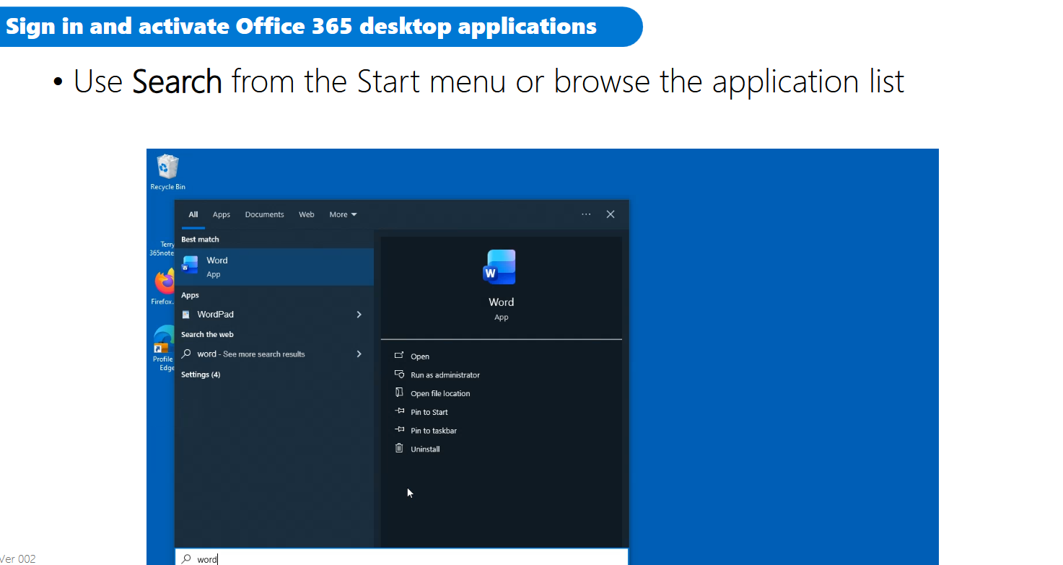The height and width of the screenshot is (565, 1063).
Task: Click the WordPad icon in Apps list
Action: (x=186, y=315)
